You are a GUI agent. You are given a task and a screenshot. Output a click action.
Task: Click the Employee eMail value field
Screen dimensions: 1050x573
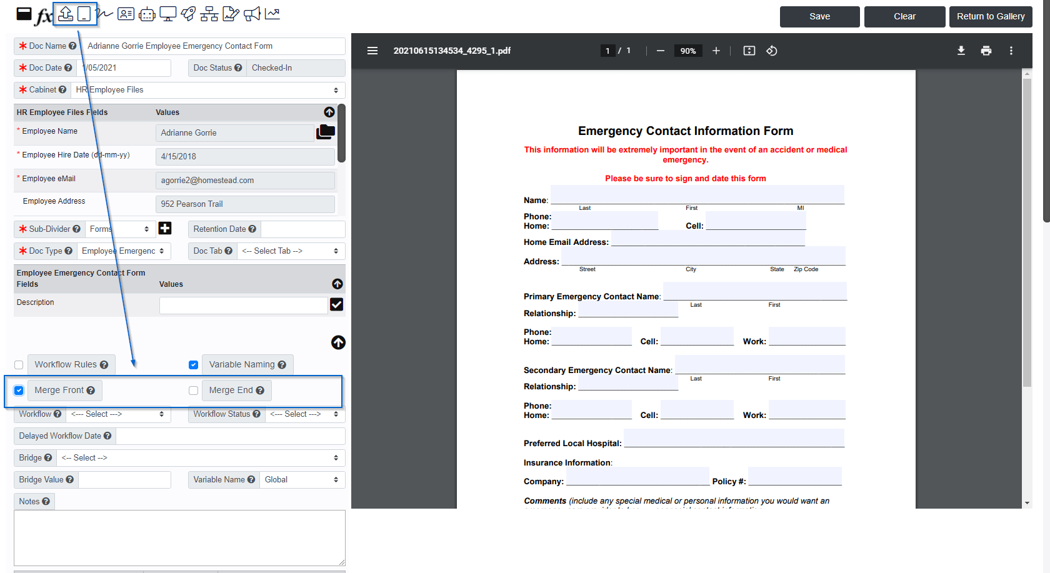(245, 181)
